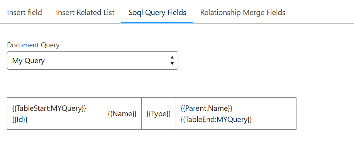Select the {{Parent.Name}} merge field
Image resolution: width=354 pixels, height=162 pixels.
[206, 108]
